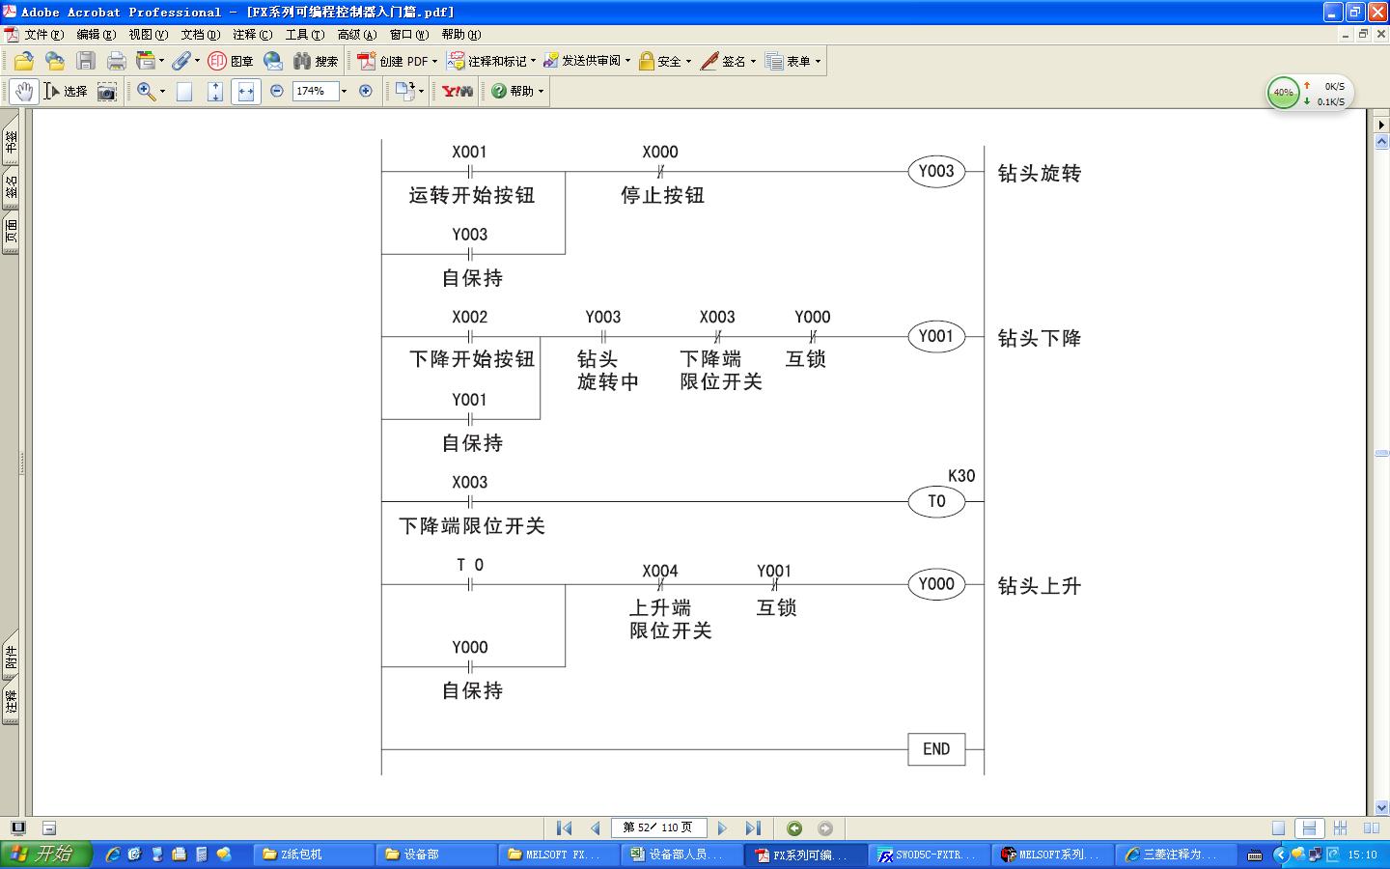
Task: Click the Snapshot camera tool
Action: tap(107, 91)
